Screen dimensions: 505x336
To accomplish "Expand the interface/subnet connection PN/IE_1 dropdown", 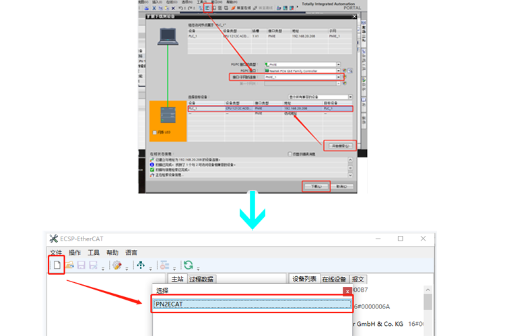I will (x=339, y=77).
